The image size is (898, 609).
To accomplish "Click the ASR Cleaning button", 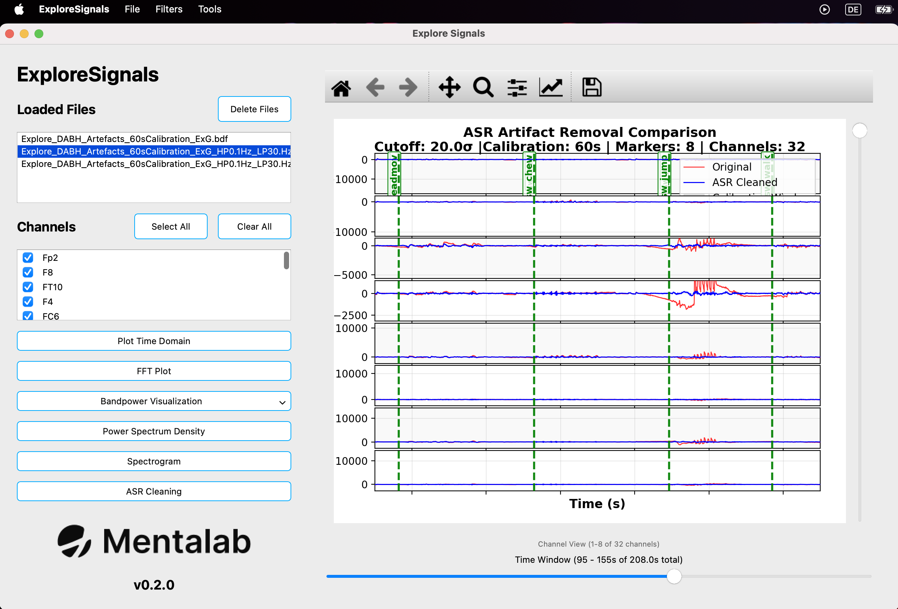I will click(x=154, y=492).
